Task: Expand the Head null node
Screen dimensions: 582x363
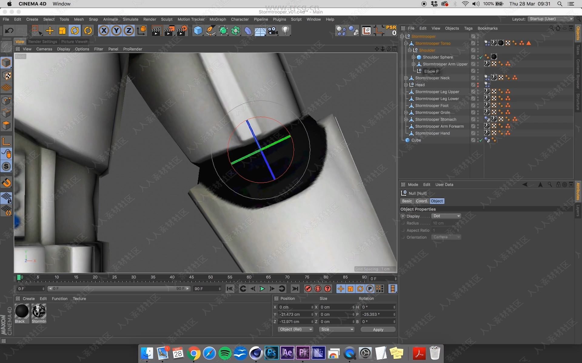Action: click(406, 85)
